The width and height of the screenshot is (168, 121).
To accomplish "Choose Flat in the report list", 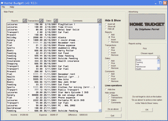I will [x=146, y=64].
